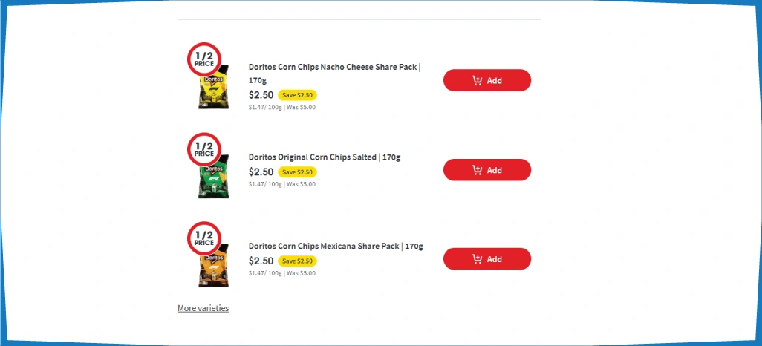Click Save $2.50 tag for Original Salted
This screenshot has width=762, height=346.
(297, 172)
